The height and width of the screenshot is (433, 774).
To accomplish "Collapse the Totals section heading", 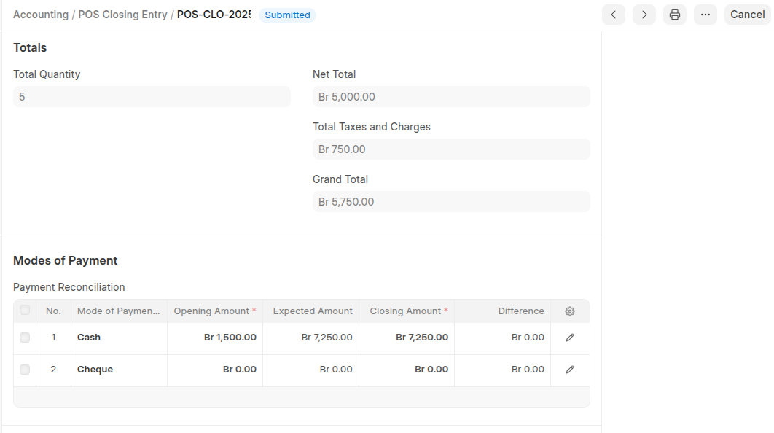I will tap(30, 48).
